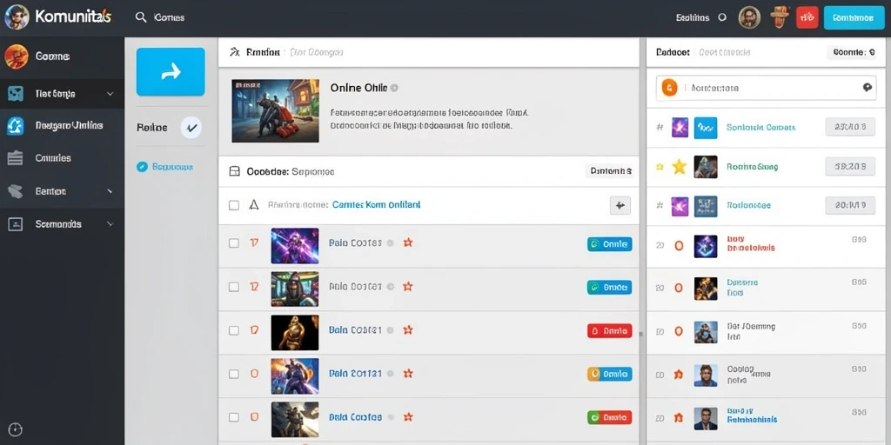The height and width of the screenshot is (445, 891).
Task: Click the red status button in third row
Action: click(x=609, y=330)
